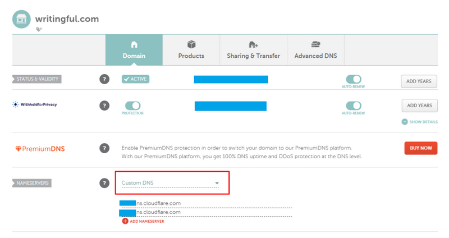Click the WithheldforPrivacy logo
This screenshot has width=449, height=238.
click(35, 104)
